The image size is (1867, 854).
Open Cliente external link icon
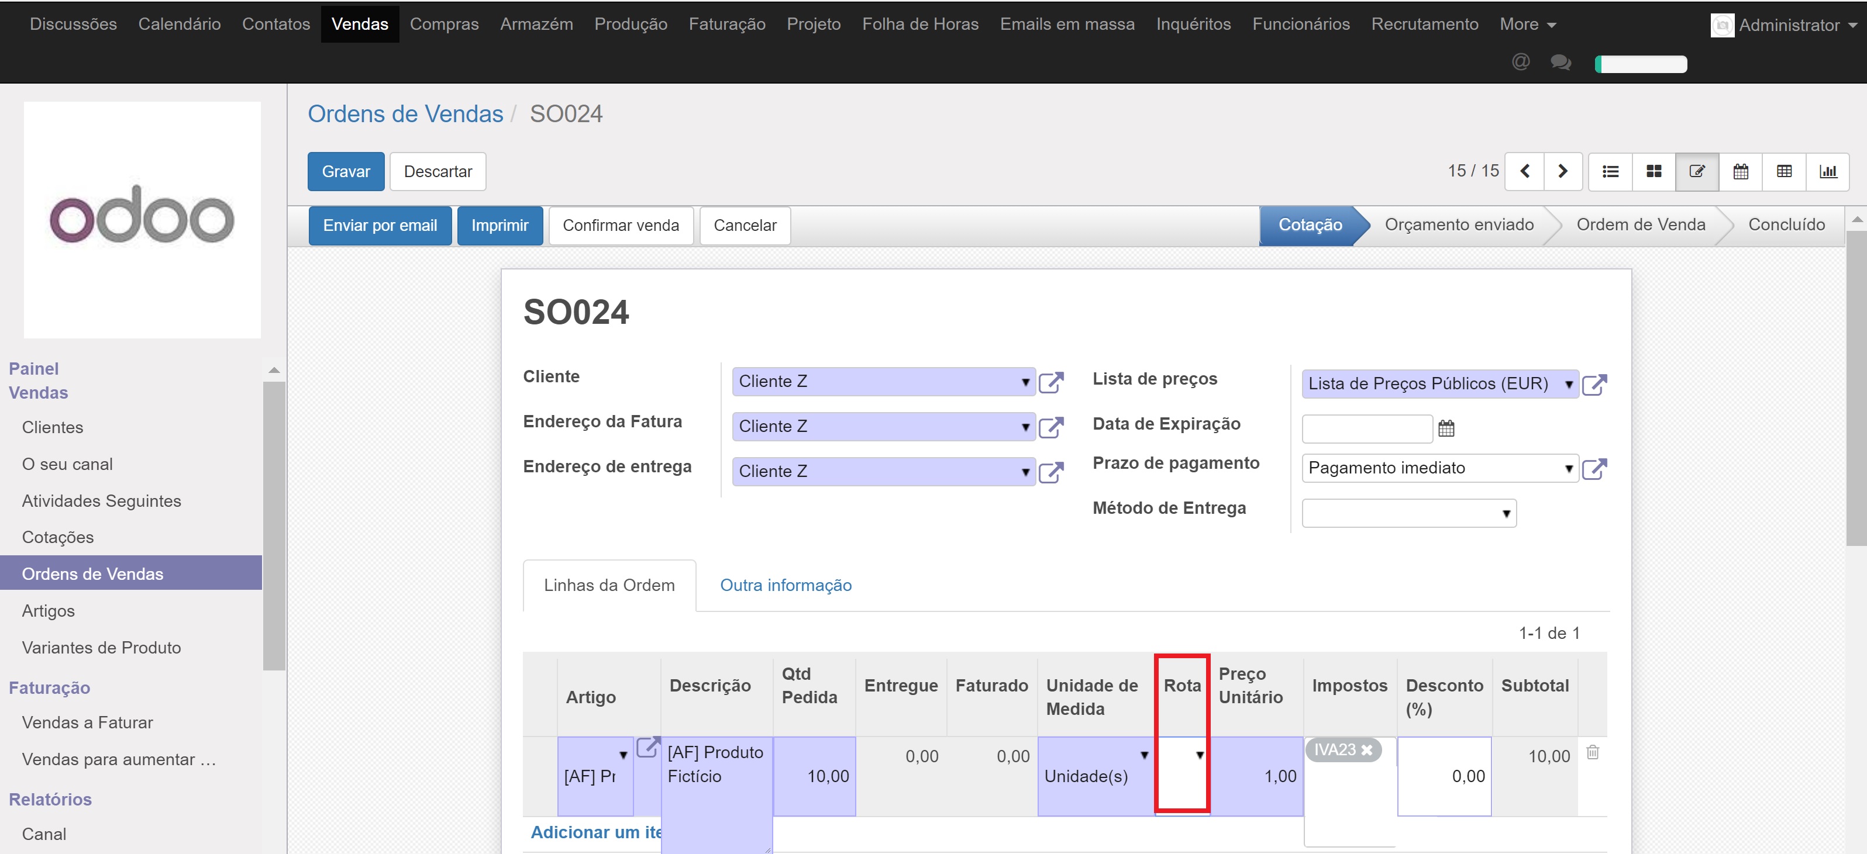point(1050,382)
